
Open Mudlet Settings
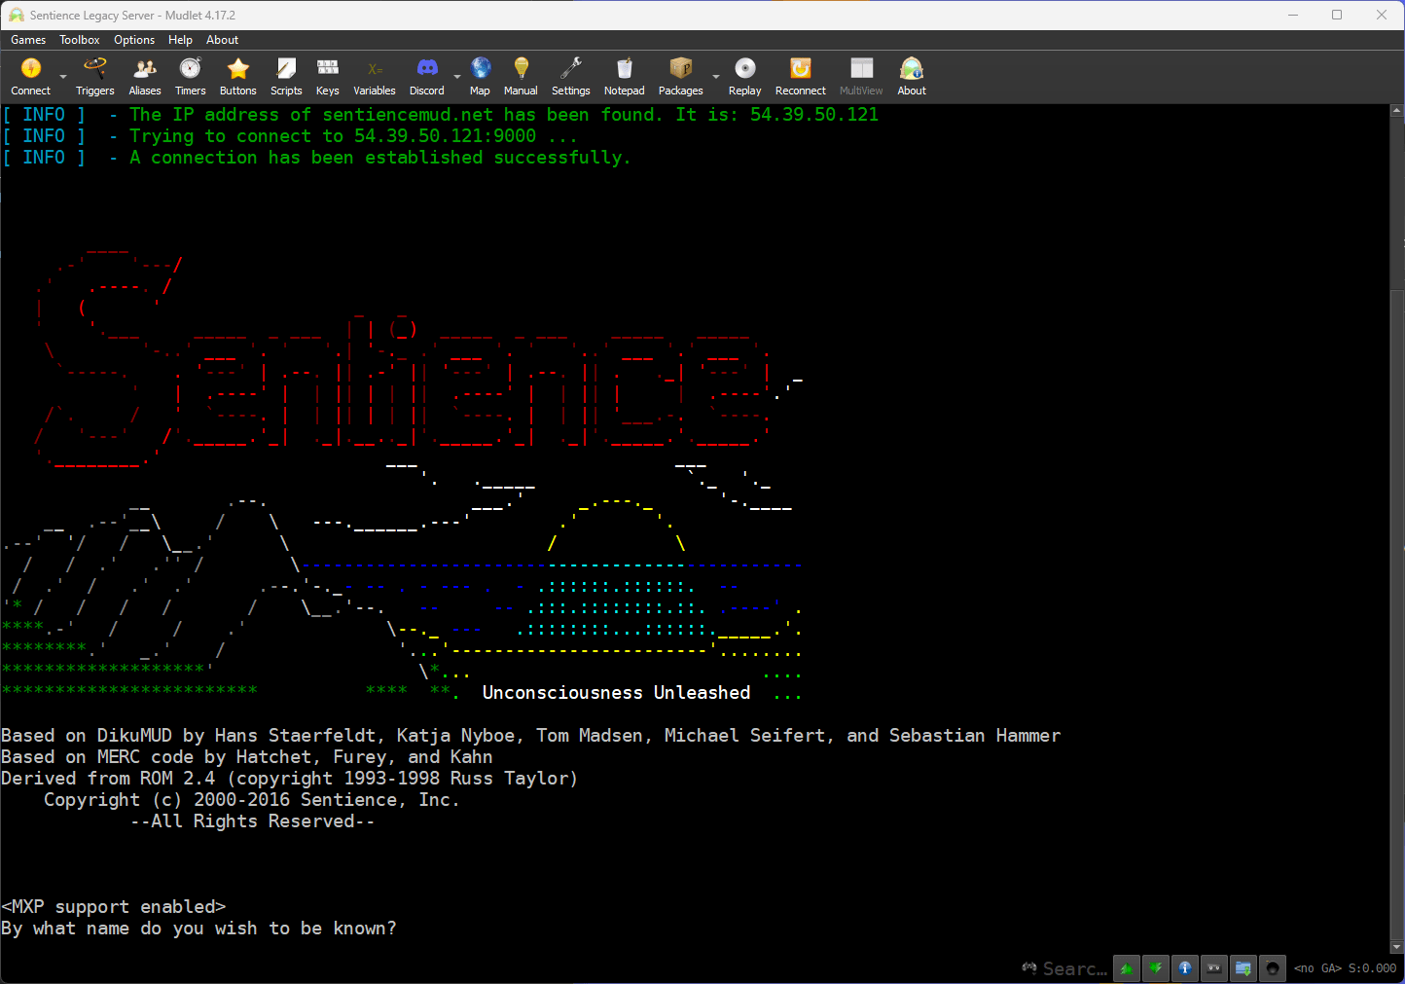pos(571,76)
